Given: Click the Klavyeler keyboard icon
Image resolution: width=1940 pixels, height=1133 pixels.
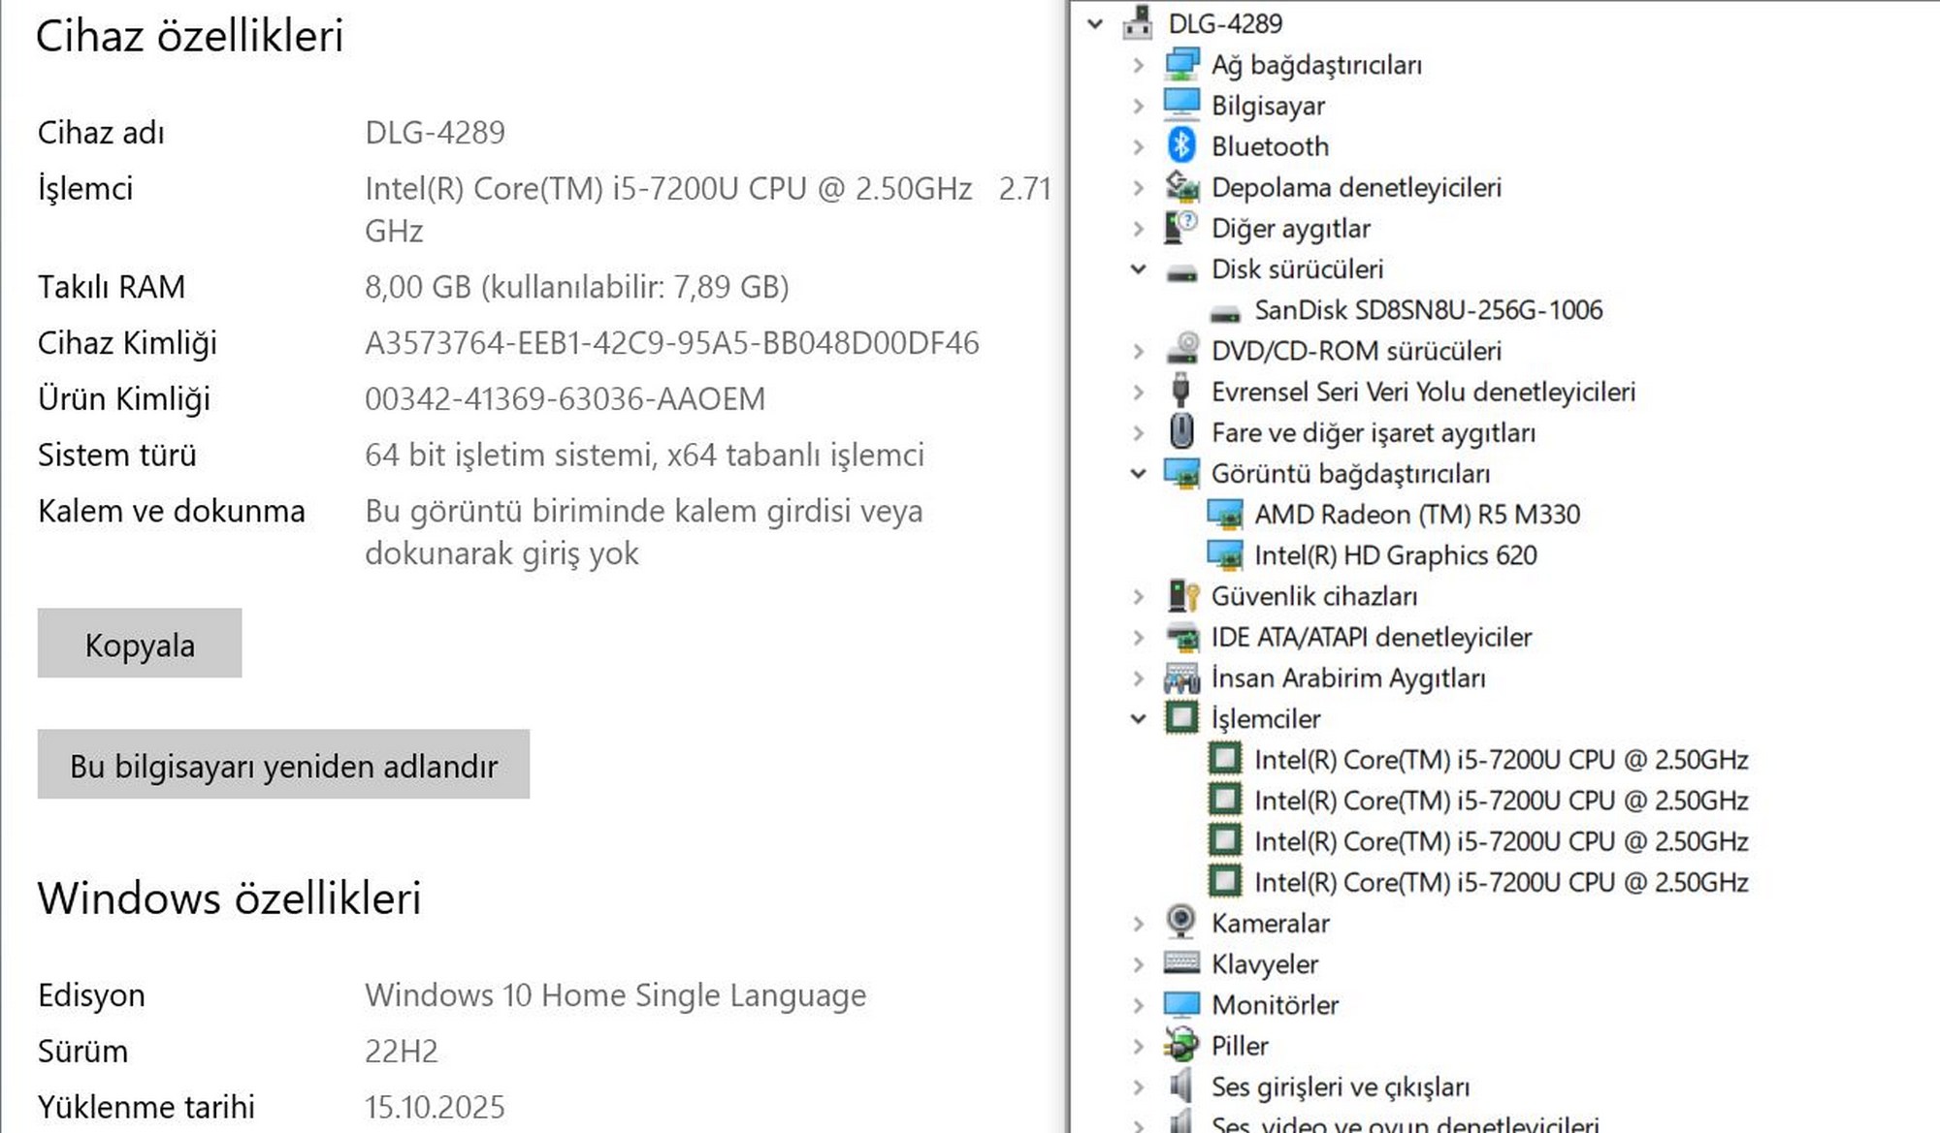Looking at the screenshot, I should [x=1180, y=962].
